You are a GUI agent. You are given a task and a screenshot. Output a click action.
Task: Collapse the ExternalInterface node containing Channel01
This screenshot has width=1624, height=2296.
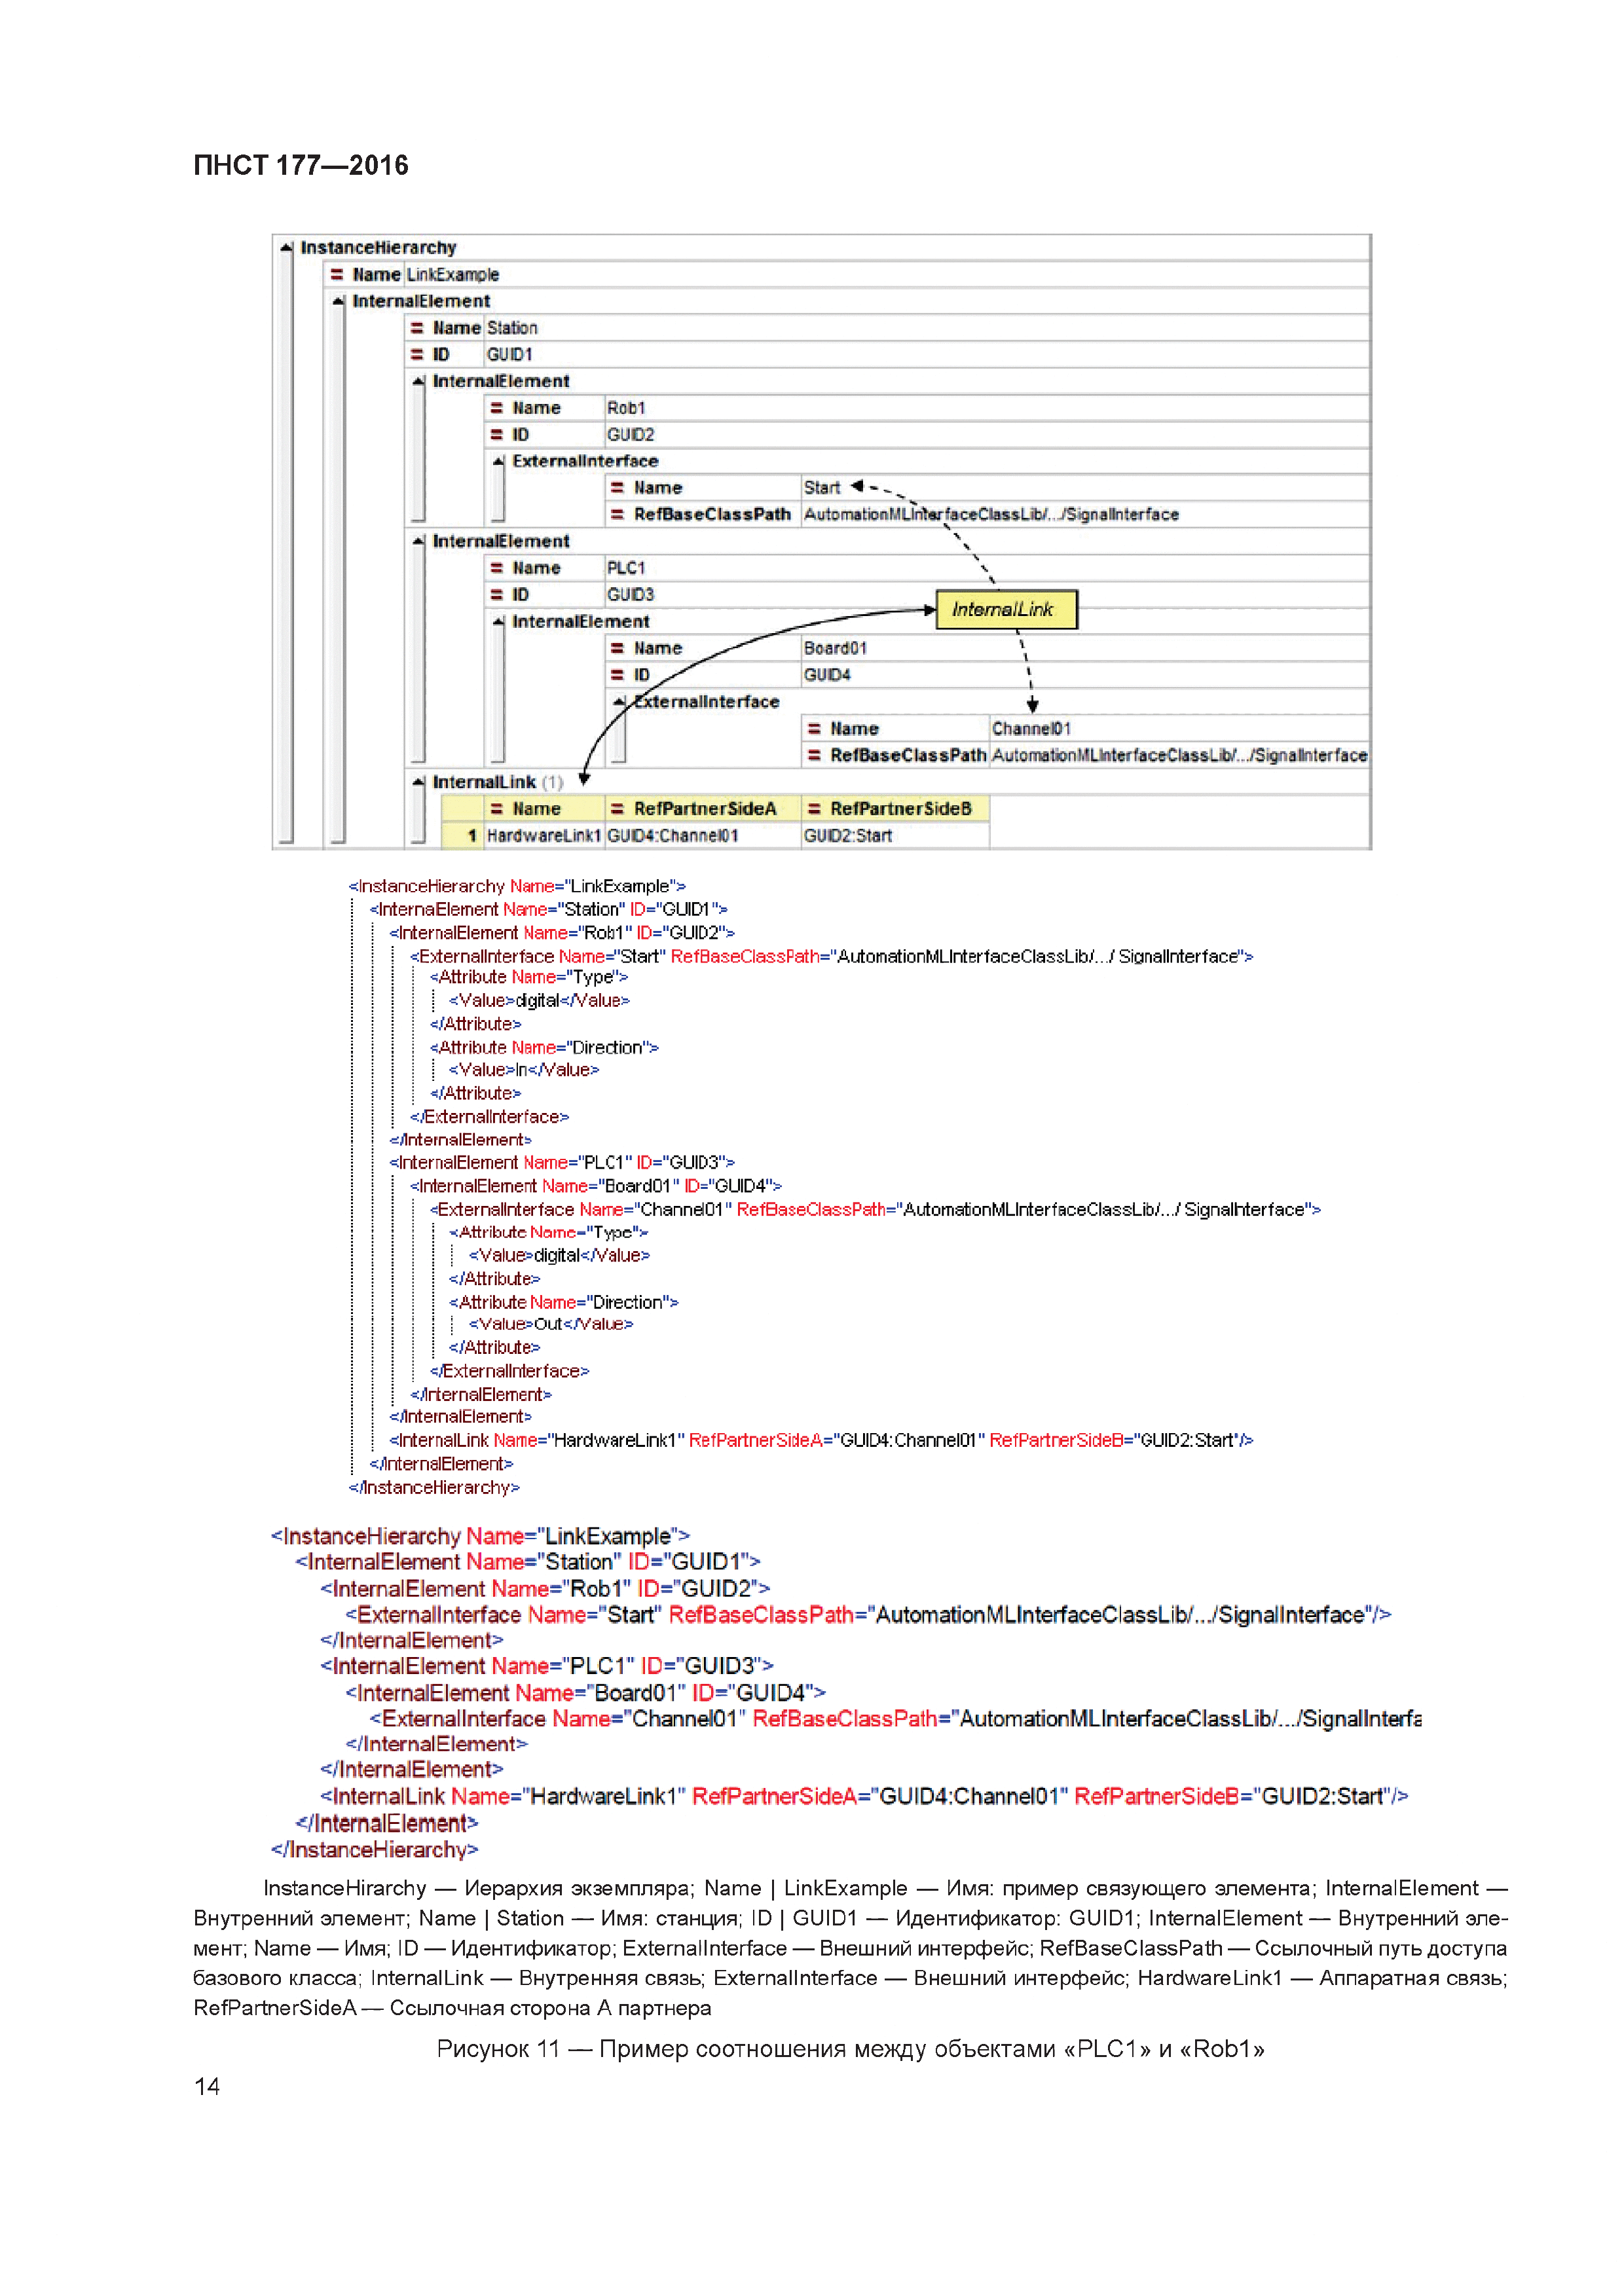pyautogui.click(x=620, y=702)
